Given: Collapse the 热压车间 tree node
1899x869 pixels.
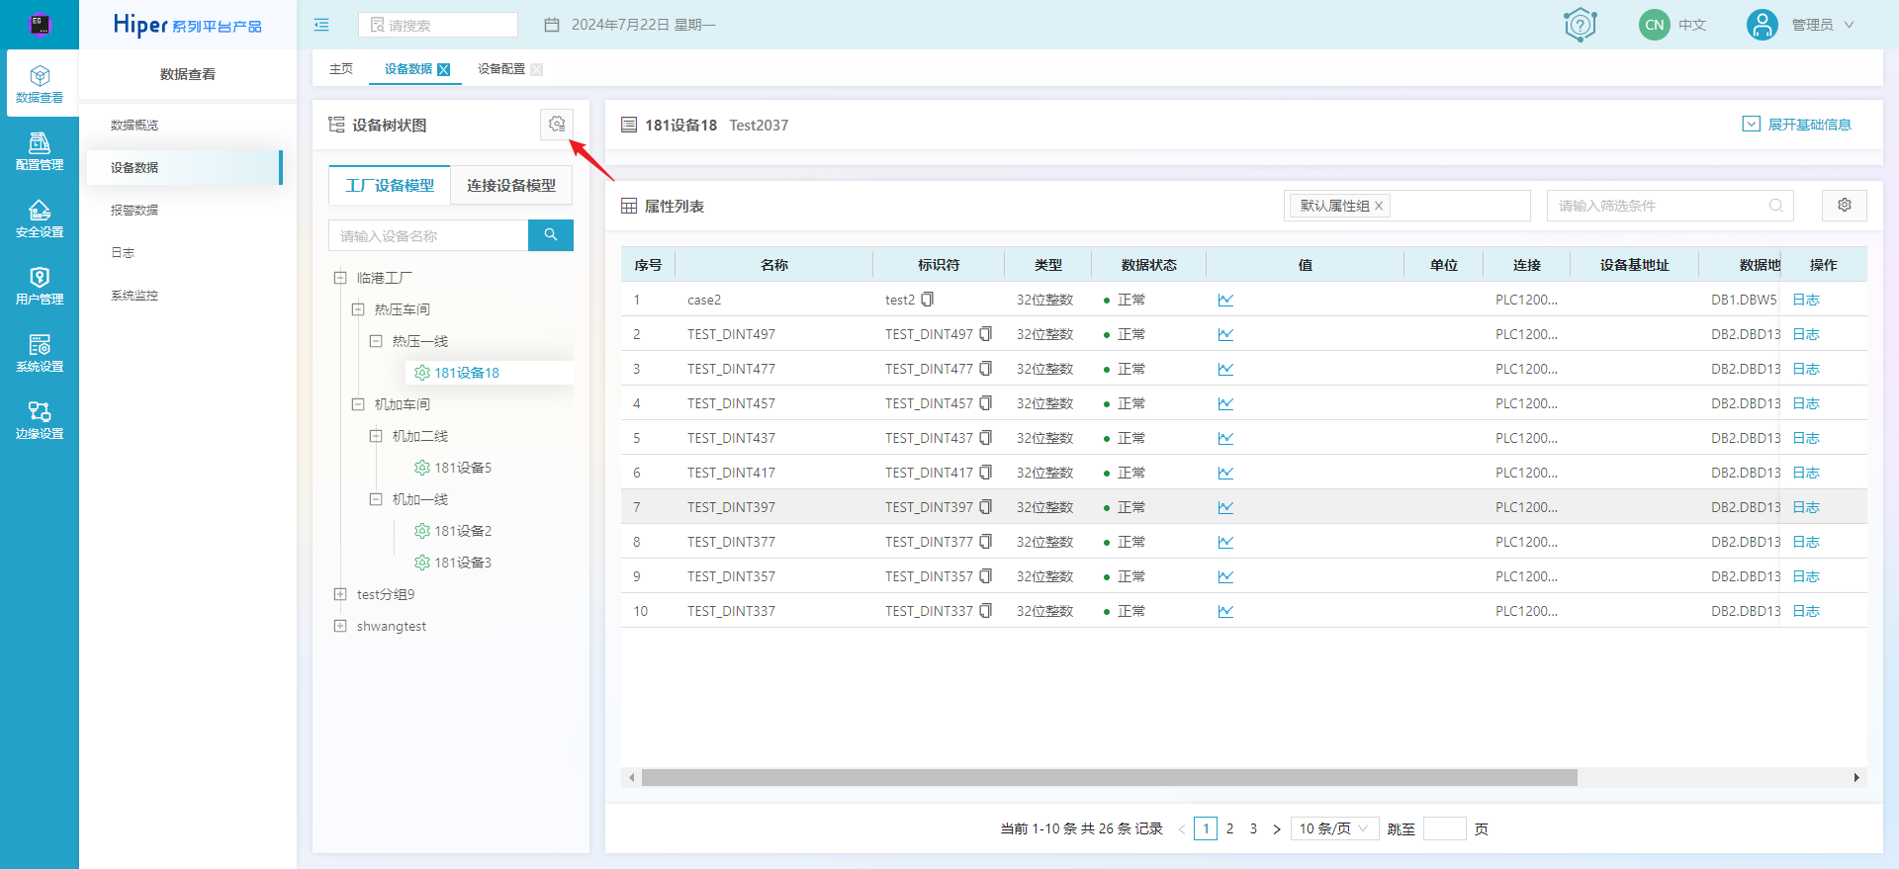Looking at the screenshot, I should [358, 309].
